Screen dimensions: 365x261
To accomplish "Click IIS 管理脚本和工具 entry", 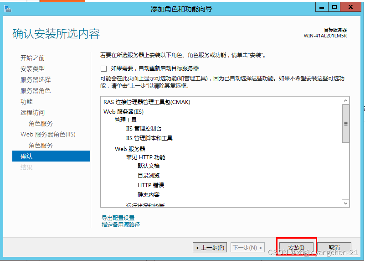I will [x=149, y=138].
